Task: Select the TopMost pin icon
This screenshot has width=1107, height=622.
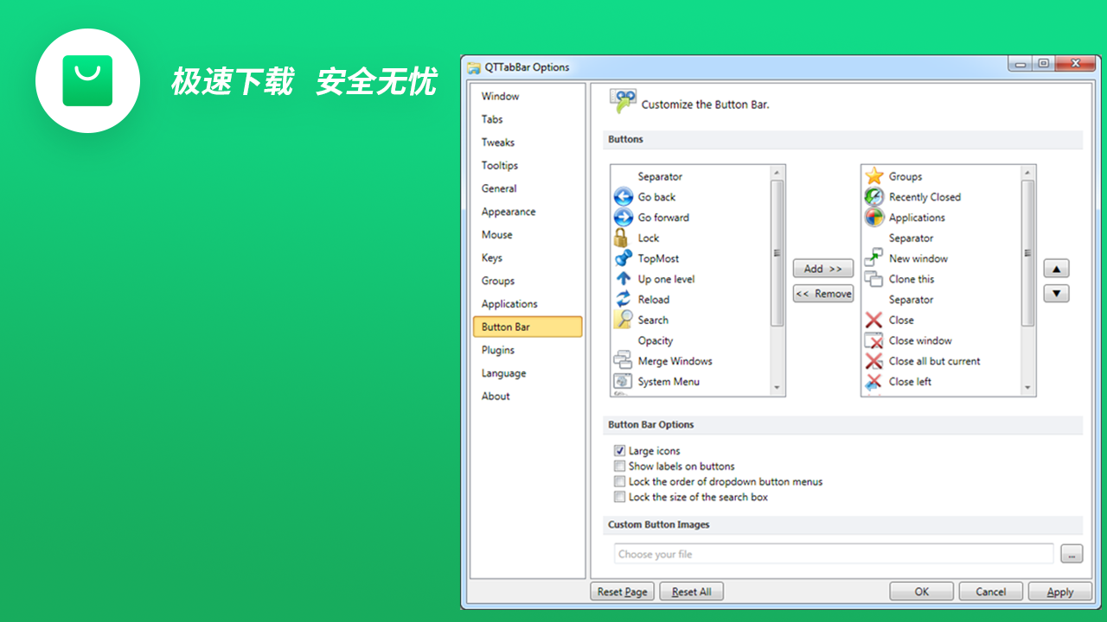Action: pos(623,258)
